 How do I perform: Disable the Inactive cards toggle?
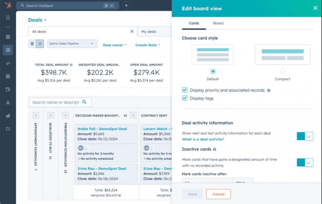point(304,163)
